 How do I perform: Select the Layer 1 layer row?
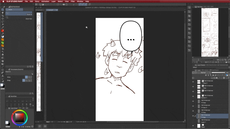click(212, 121)
